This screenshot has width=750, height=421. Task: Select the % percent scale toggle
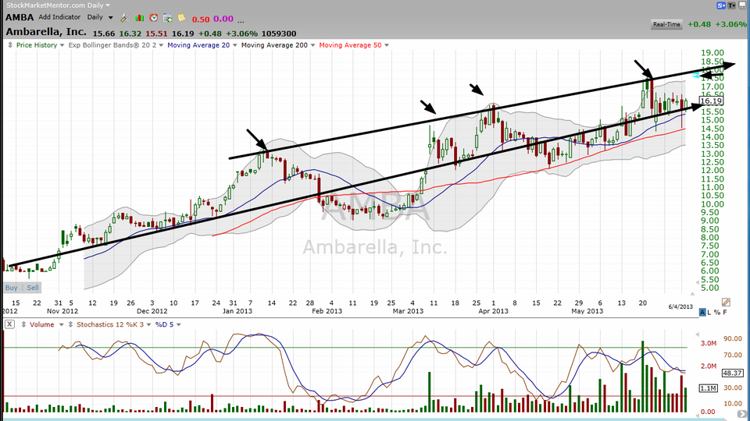click(717, 312)
